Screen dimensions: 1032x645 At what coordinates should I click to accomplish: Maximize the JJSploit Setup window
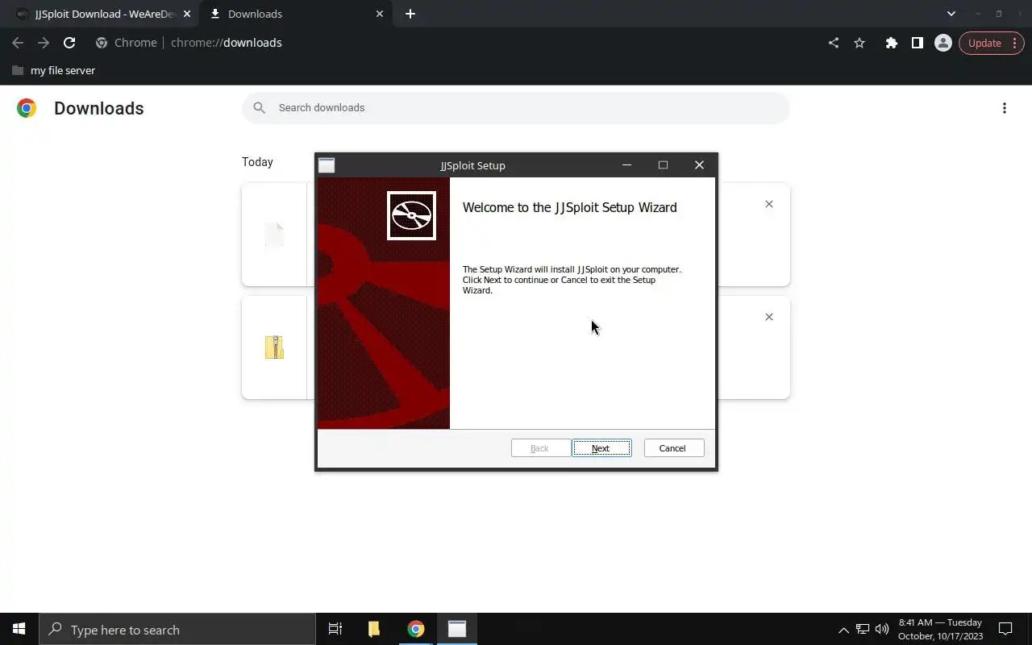click(x=663, y=165)
